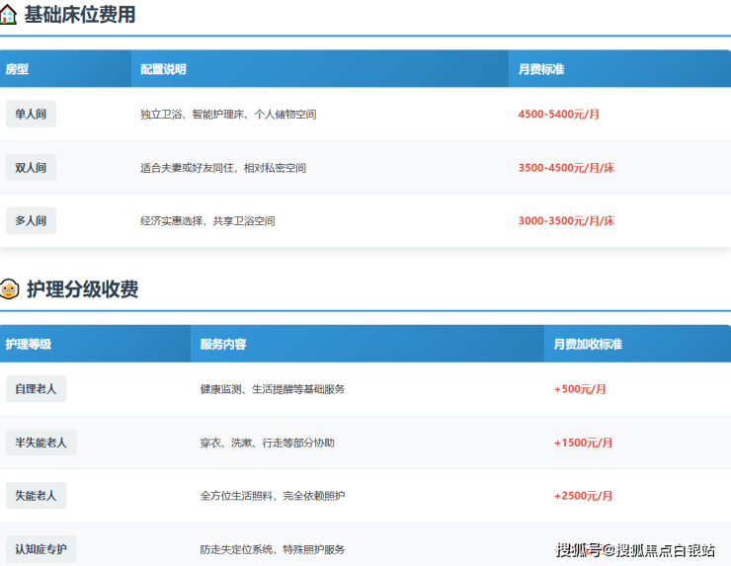Open the 搜狐号@搜狐焦点白银站 watermark link
This screenshot has height=566, width=731.
[635, 550]
